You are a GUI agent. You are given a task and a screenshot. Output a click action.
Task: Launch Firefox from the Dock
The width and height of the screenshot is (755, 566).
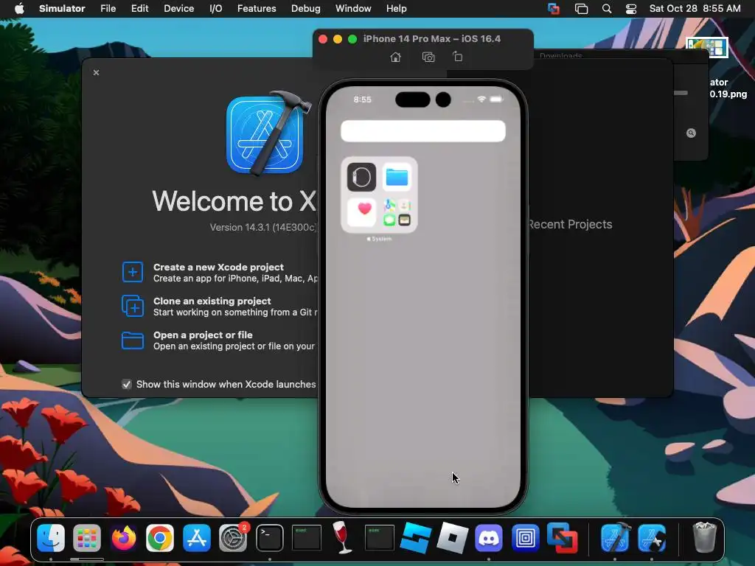123,537
